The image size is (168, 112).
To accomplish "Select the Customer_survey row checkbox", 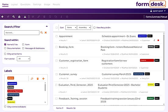I will (57, 74).
